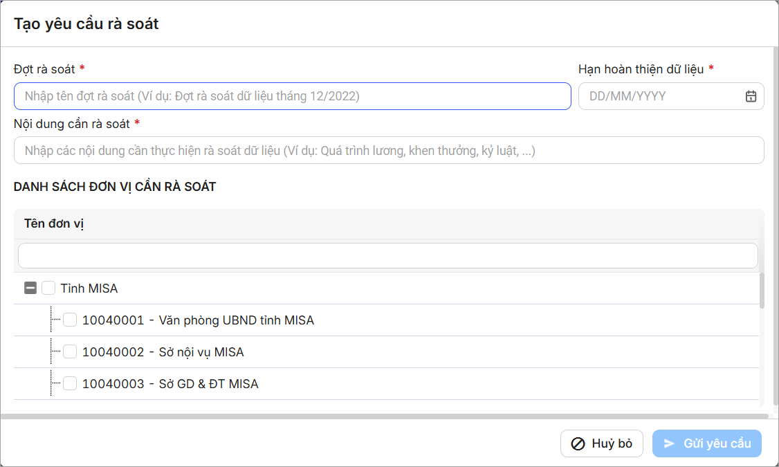
Task: Click the Tên đơn vị column header
Action: (55, 224)
